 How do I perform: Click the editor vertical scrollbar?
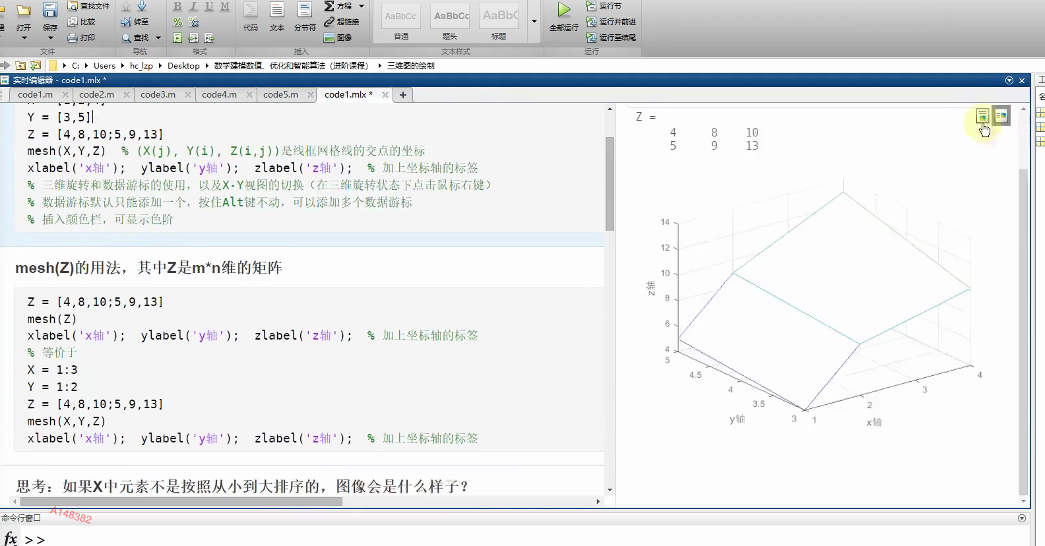(610, 183)
